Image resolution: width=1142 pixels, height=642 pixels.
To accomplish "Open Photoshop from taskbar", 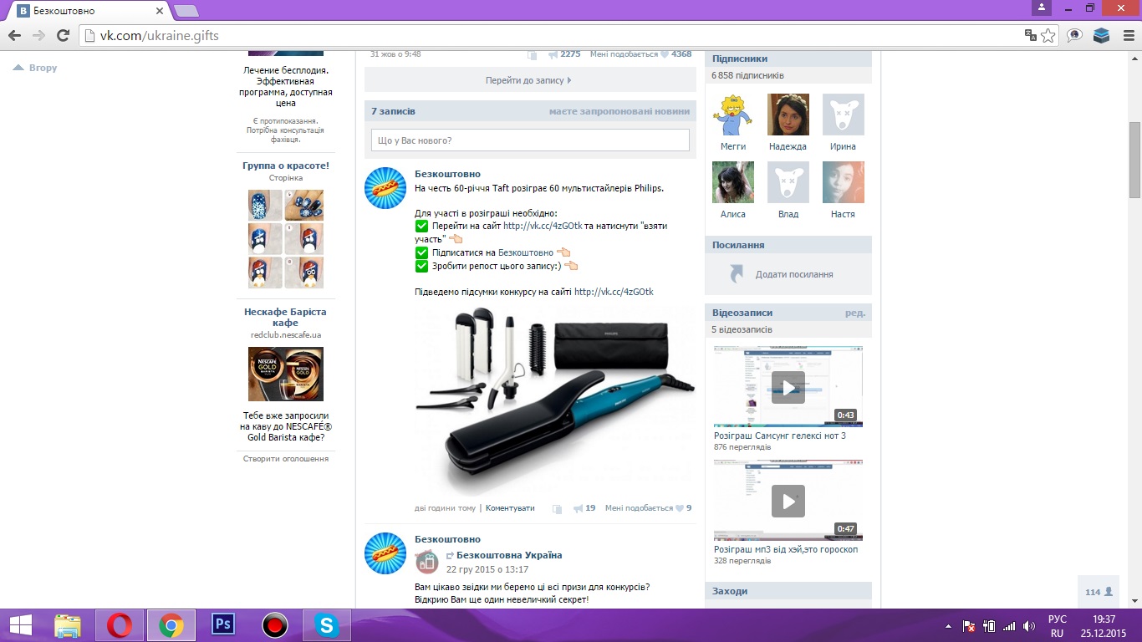I will (223, 625).
